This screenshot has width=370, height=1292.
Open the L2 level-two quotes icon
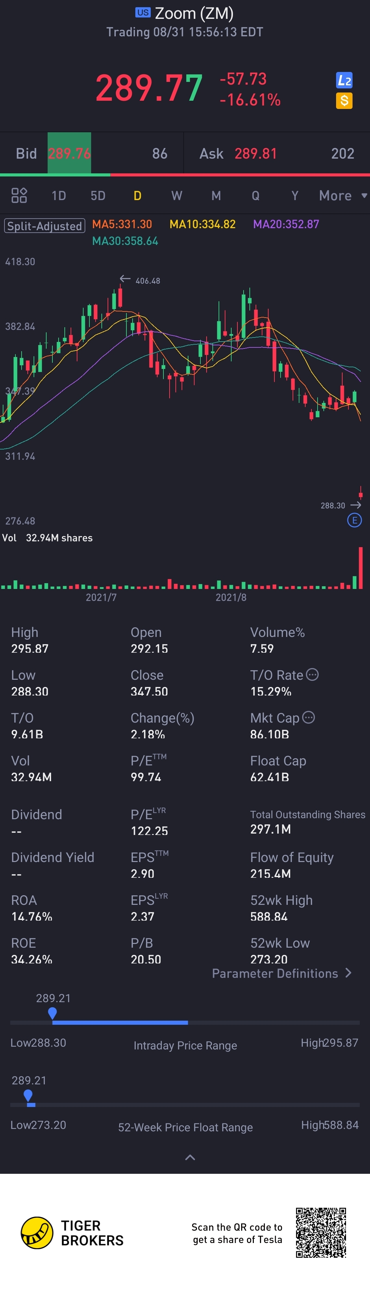tap(344, 80)
